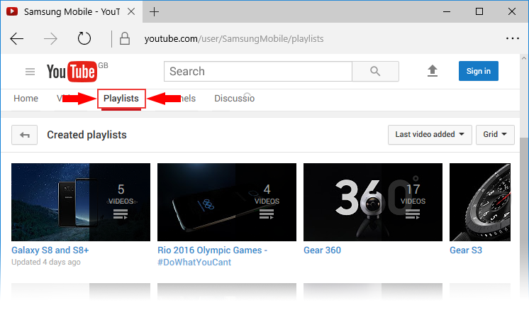529x325 pixels.
Task: Open the Discussion tab
Action: click(x=235, y=98)
